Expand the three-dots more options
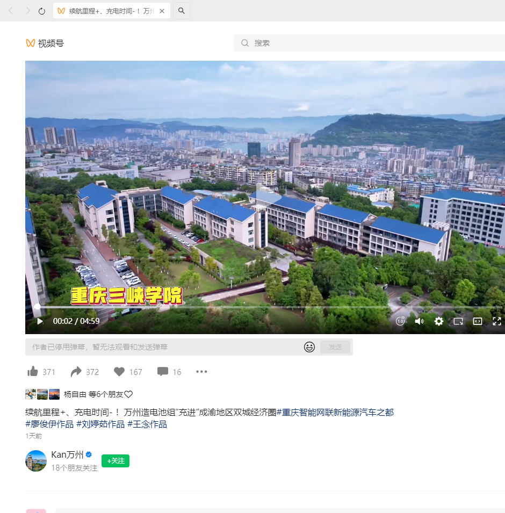 201,372
